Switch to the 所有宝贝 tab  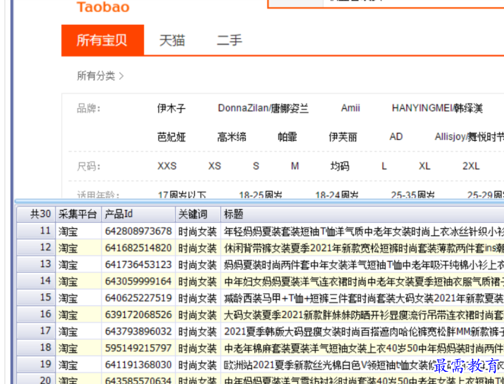[102, 40]
